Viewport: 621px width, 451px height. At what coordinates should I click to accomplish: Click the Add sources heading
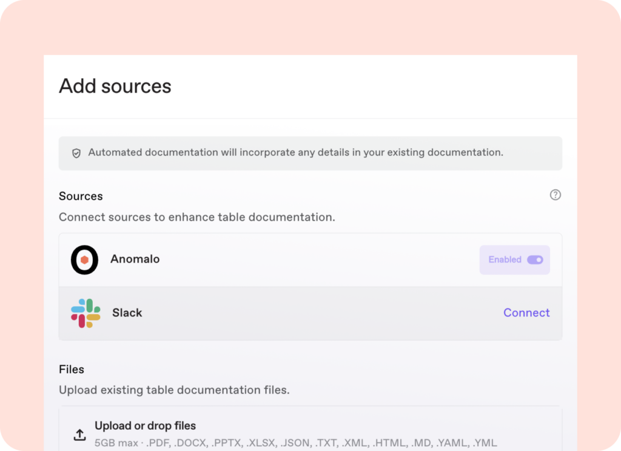click(115, 86)
